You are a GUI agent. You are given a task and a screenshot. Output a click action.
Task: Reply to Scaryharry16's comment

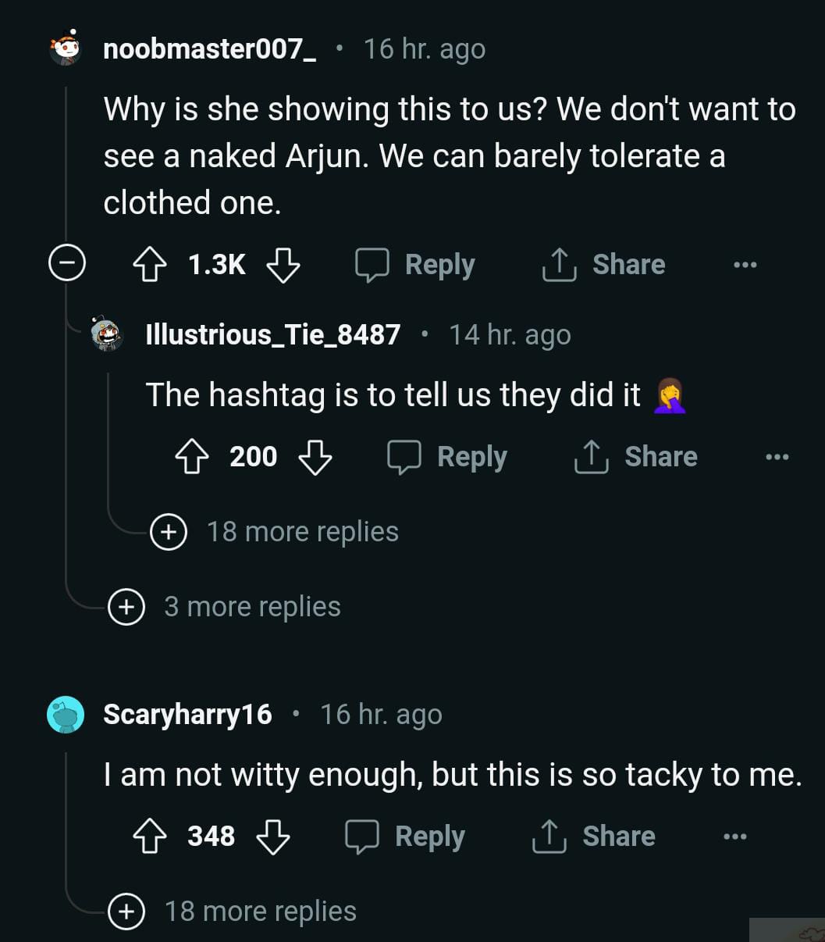click(x=405, y=837)
